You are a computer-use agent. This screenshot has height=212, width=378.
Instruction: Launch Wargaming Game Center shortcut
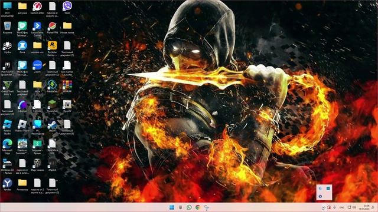(x=37, y=8)
